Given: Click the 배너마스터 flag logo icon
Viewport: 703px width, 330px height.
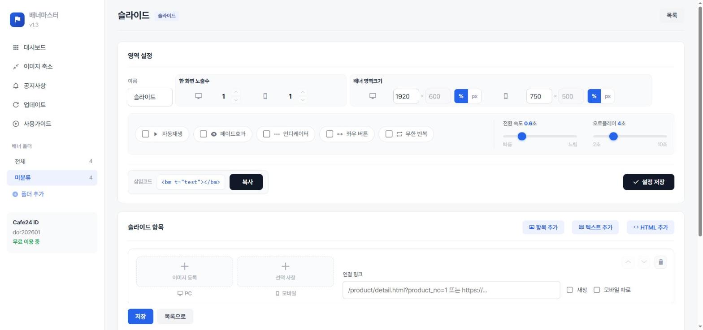Looking at the screenshot, I should [17, 19].
